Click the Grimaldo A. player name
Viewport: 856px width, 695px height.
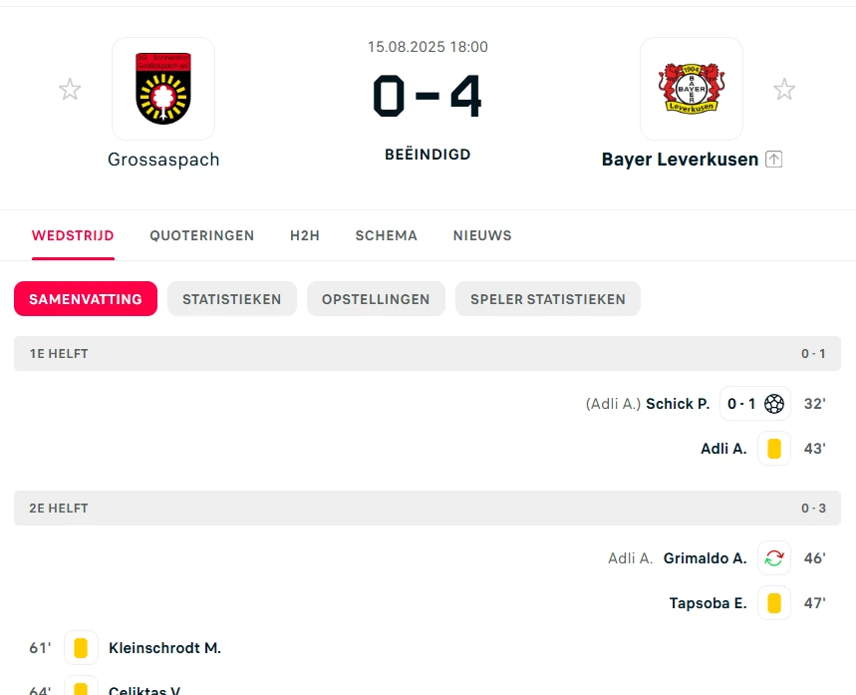(705, 557)
